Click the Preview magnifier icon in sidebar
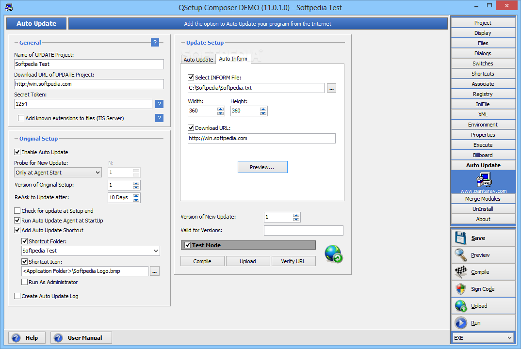This screenshot has width=521, height=349. [460, 255]
